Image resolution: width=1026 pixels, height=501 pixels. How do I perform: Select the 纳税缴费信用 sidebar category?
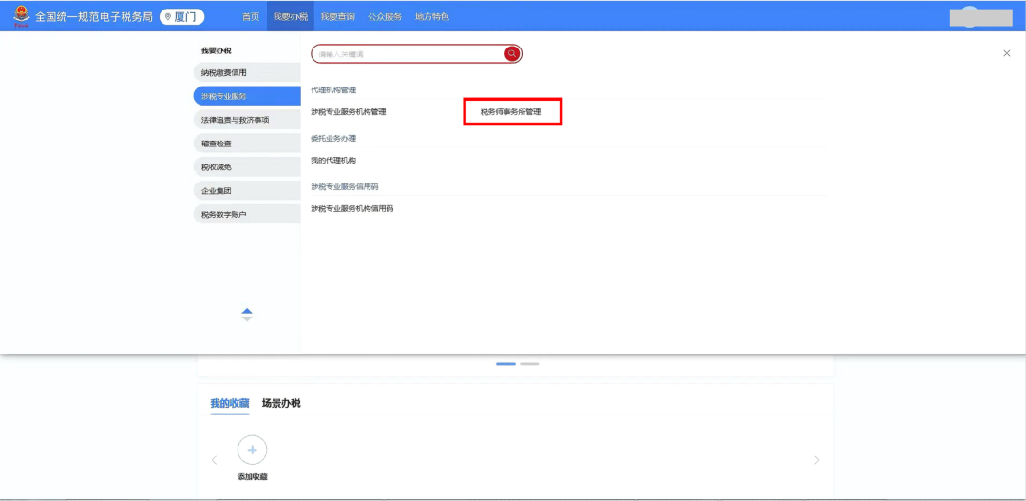coord(247,72)
